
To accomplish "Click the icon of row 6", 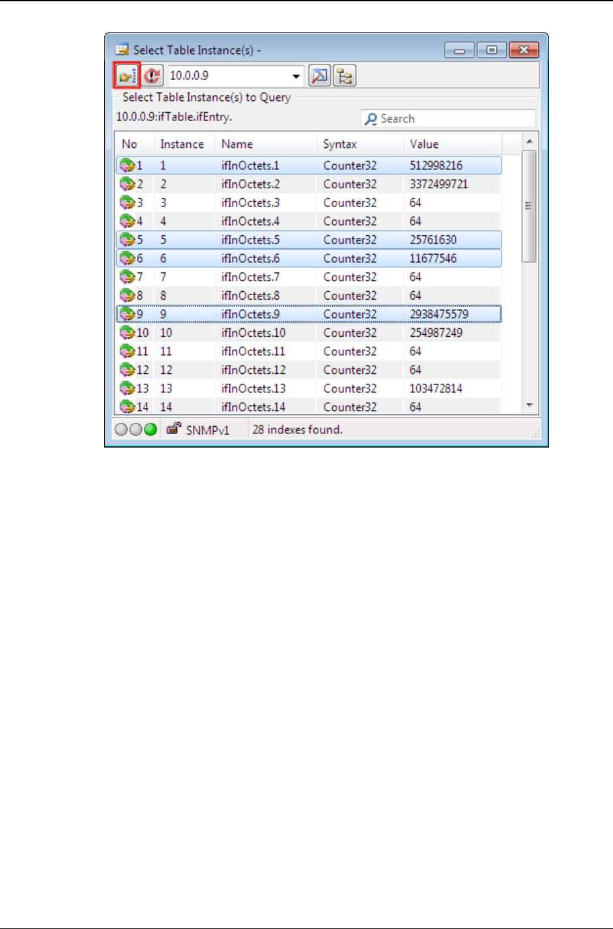I will coord(127,259).
